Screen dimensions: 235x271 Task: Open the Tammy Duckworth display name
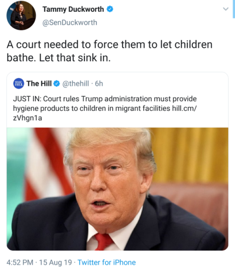pos(73,9)
